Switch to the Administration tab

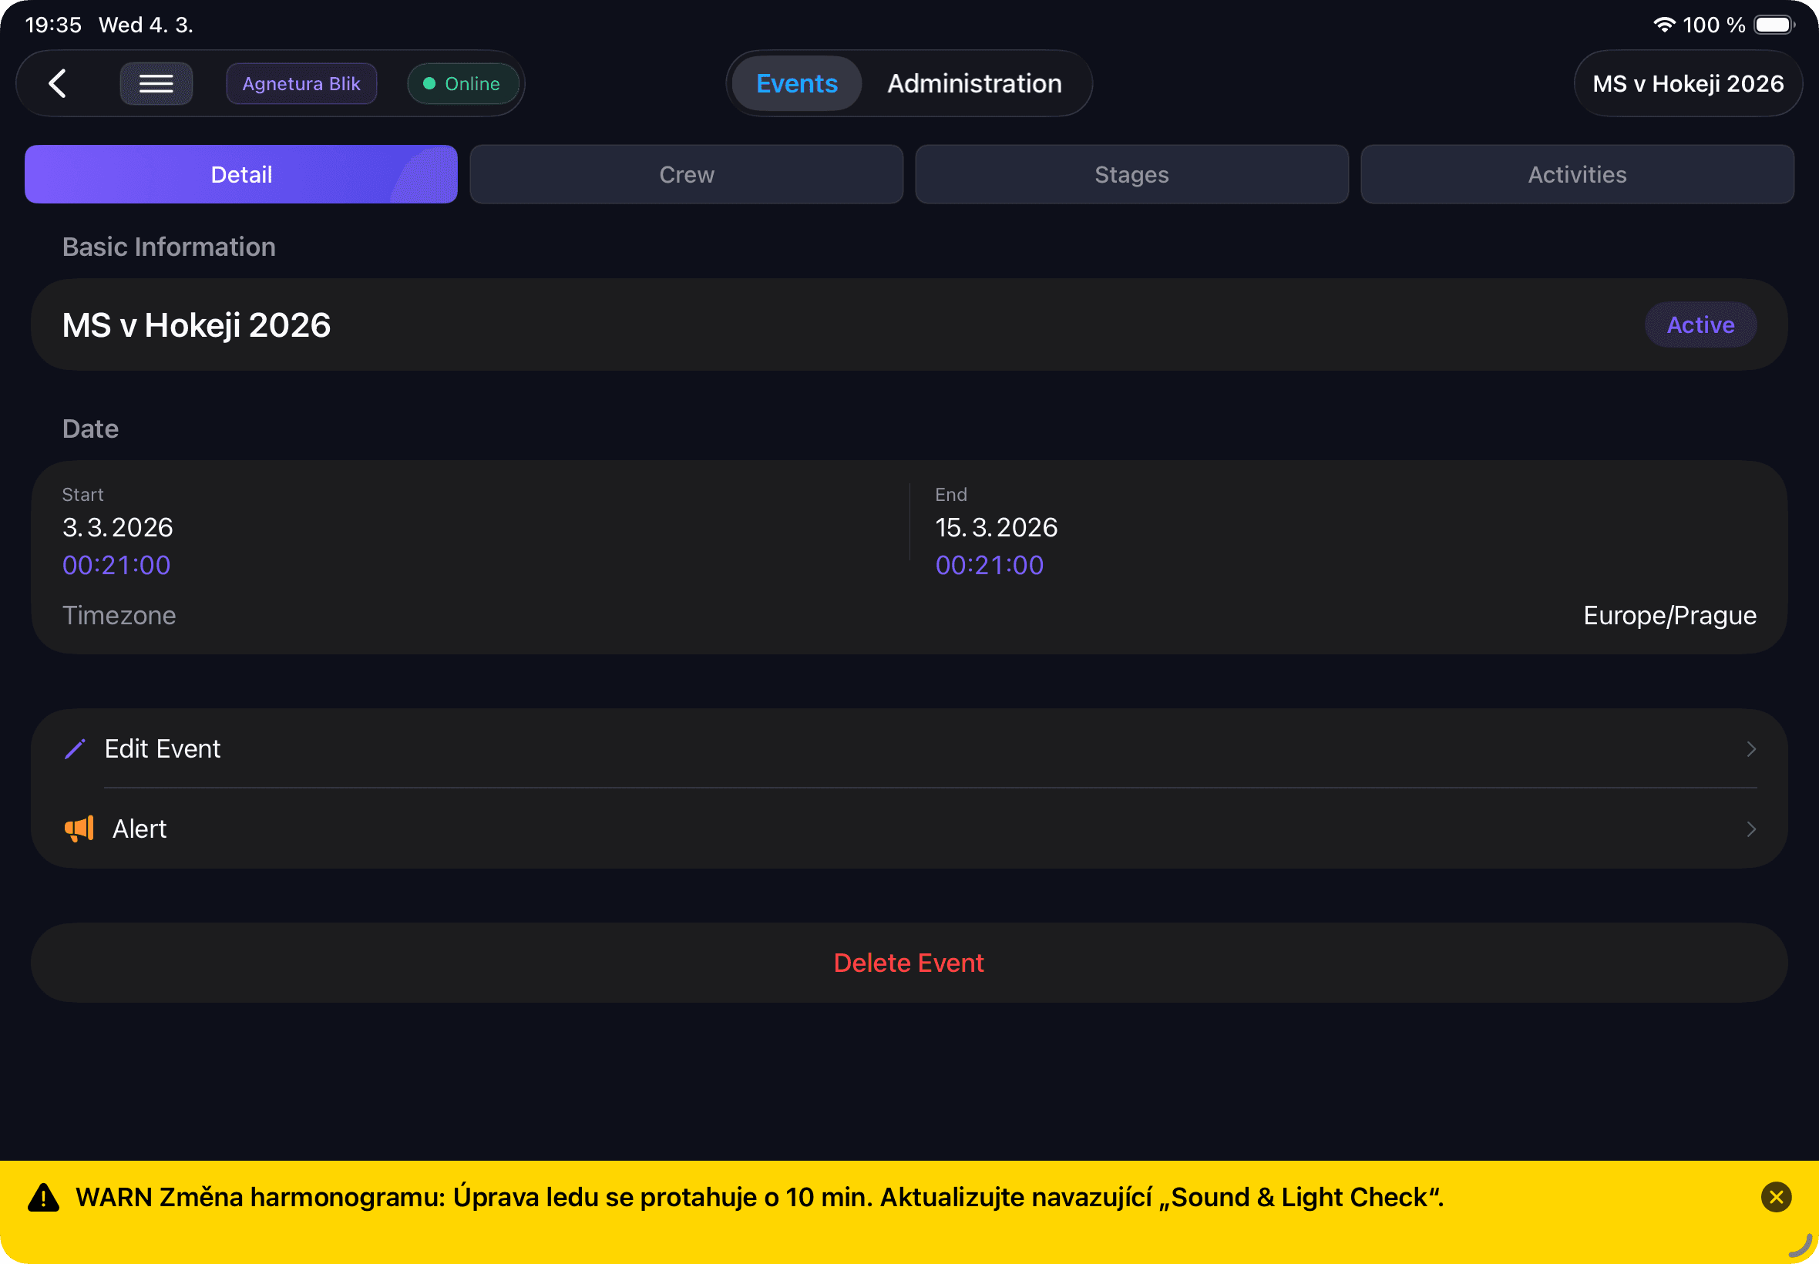[x=974, y=83]
